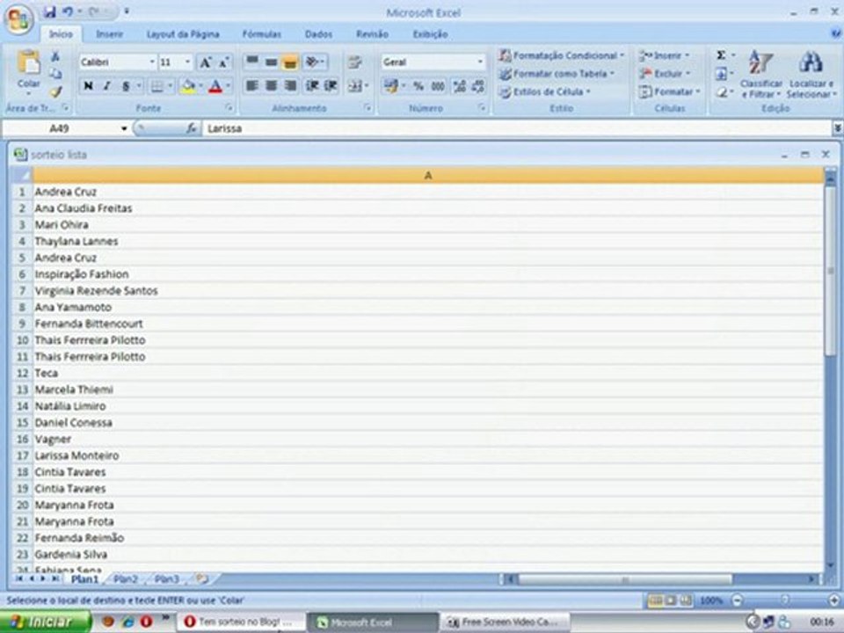Select the Plan3 sheet tab
The image size is (844, 633).
tap(167, 579)
